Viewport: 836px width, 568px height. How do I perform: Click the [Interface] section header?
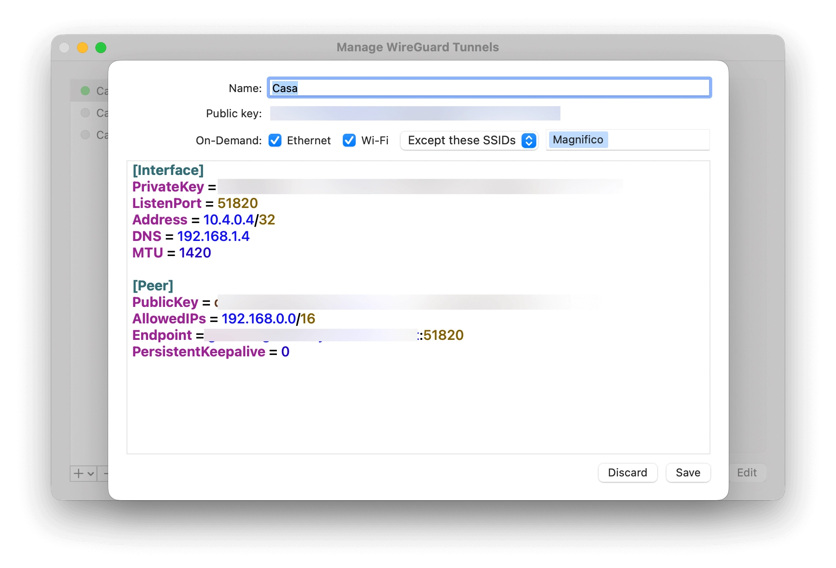pyautogui.click(x=168, y=170)
